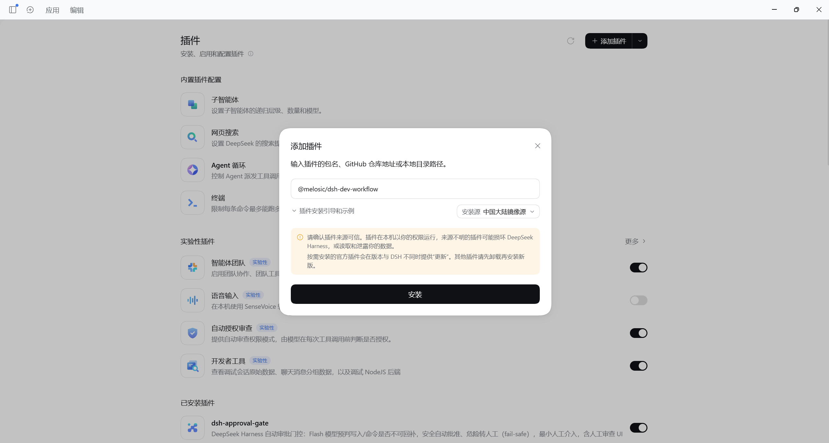The width and height of the screenshot is (829, 443).
Task: Click the 添加插件 button
Action: point(609,41)
